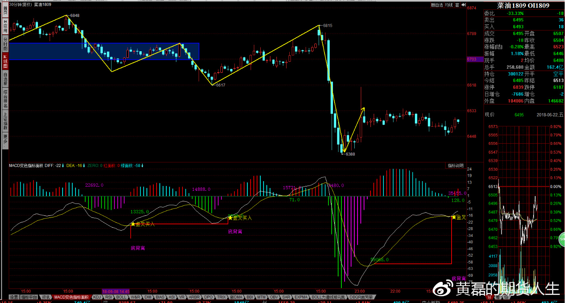Switch to TRIX indicator tab

click(x=222, y=297)
